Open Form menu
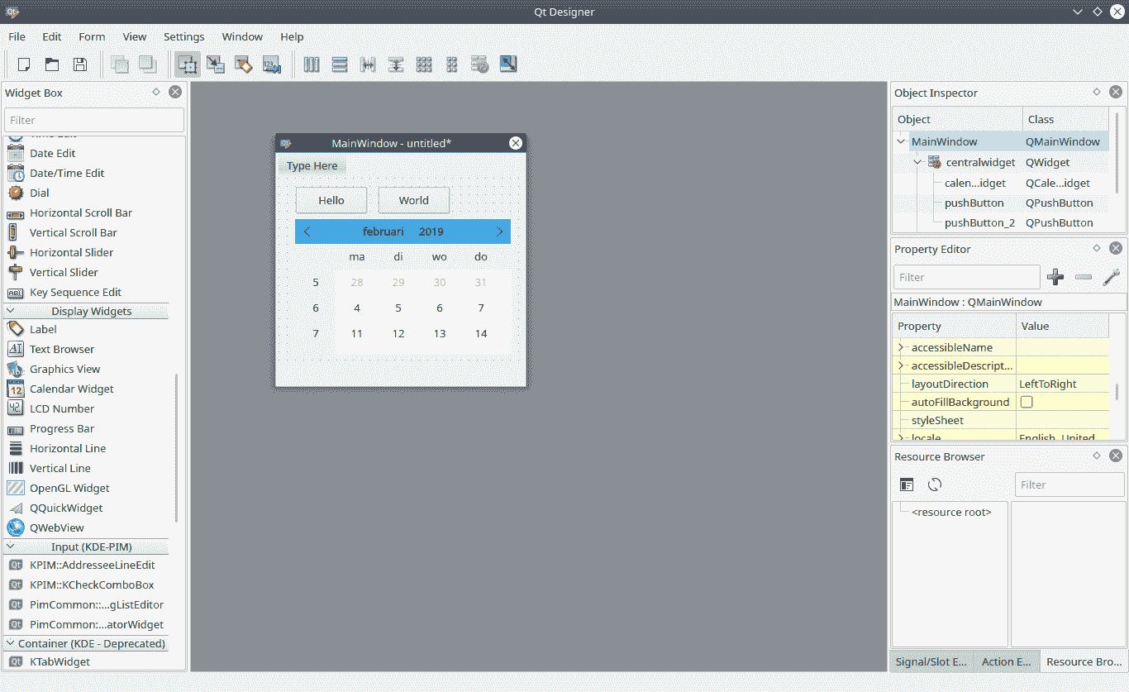The image size is (1129, 692). coord(92,36)
